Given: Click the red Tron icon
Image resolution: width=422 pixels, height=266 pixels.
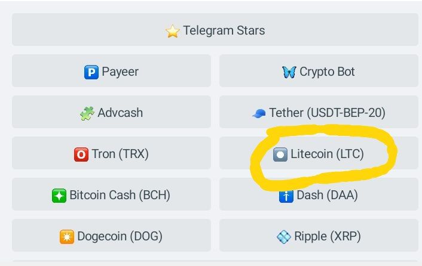Looking at the screenshot, I should tap(81, 154).
